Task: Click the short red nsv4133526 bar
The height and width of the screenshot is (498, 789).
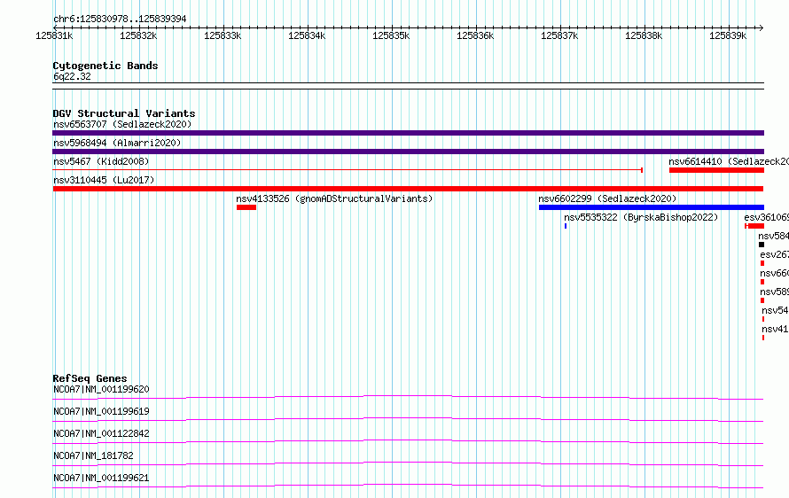Action: 246,207
